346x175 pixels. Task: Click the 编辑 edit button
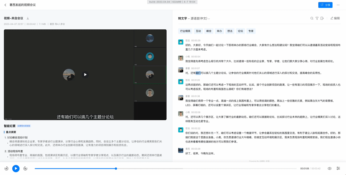point(335,18)
